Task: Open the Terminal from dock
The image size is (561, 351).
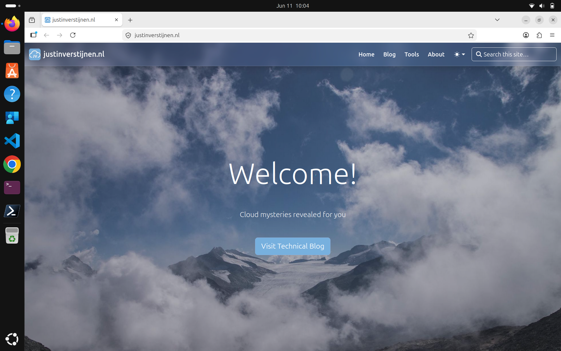Action: (12, 187)
